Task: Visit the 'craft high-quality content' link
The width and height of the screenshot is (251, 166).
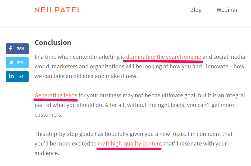Action: 130,144
